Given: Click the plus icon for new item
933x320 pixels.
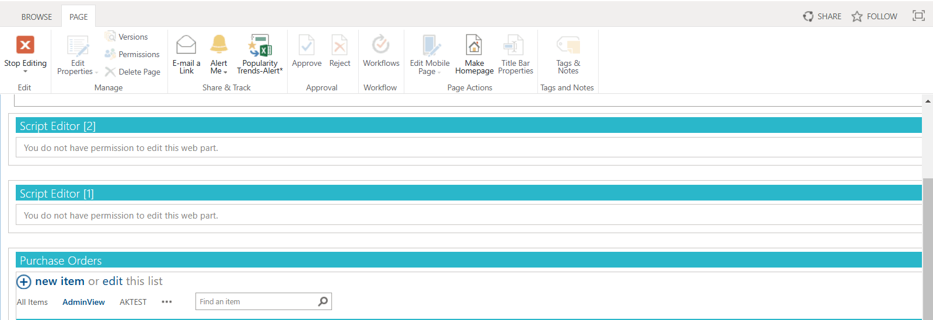Looking at the screenshot, I should click(23, 282).
